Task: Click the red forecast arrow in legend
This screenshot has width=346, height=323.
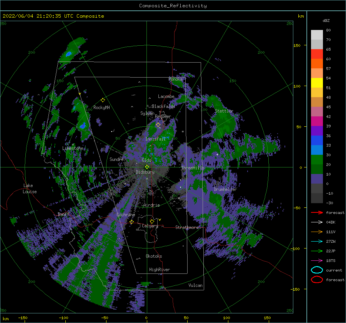Action: pyautogui.click(x=317, y=212)
